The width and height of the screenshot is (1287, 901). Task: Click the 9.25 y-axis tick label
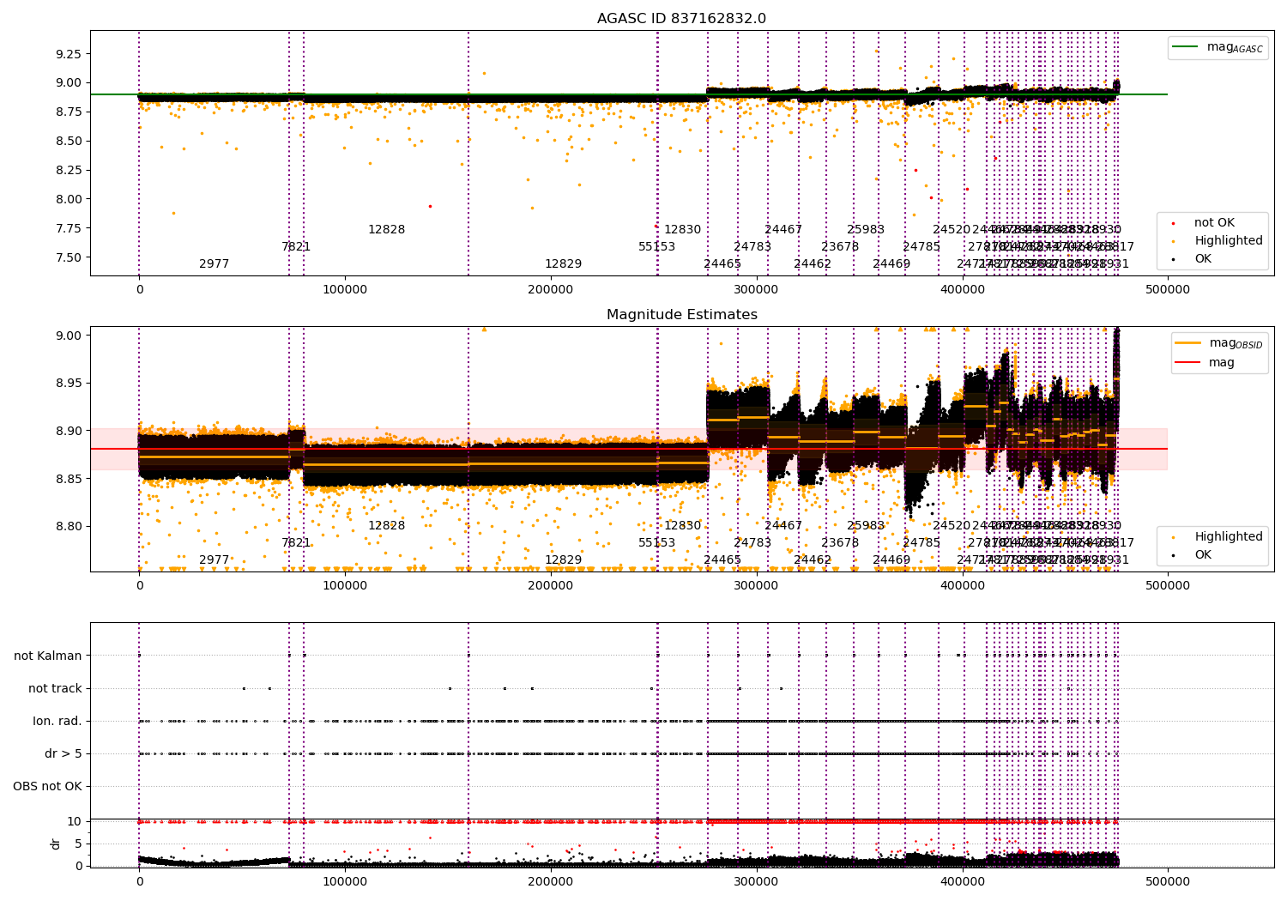(67, 54)
